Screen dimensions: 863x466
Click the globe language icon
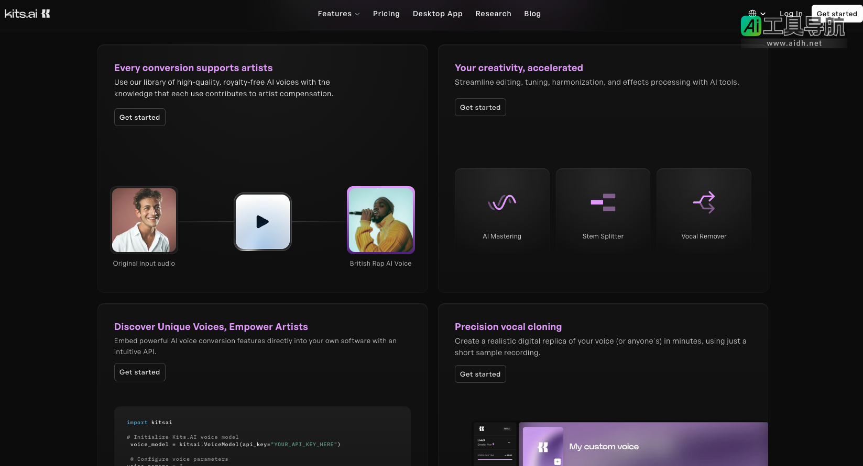[752, 14]
